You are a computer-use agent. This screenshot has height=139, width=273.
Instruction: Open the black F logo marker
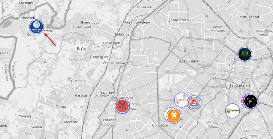250,101
